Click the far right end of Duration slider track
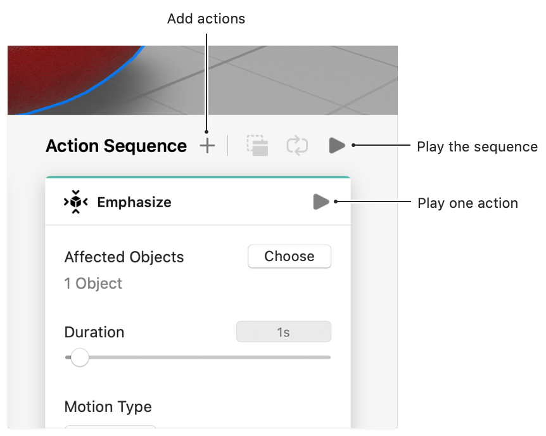The image size is (546, 436). 328,357
